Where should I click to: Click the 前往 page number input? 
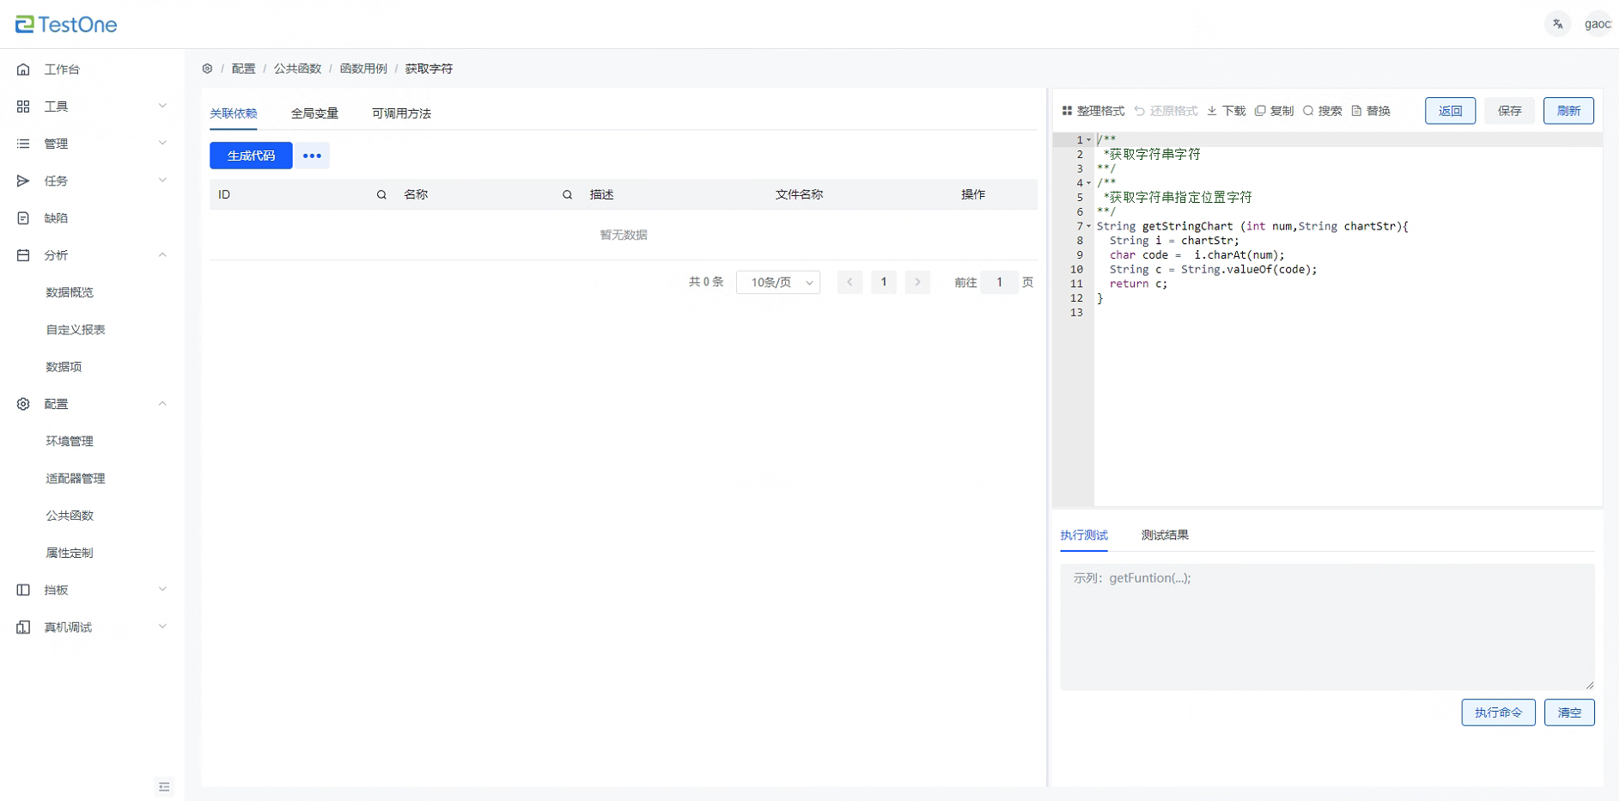(999, 282)
